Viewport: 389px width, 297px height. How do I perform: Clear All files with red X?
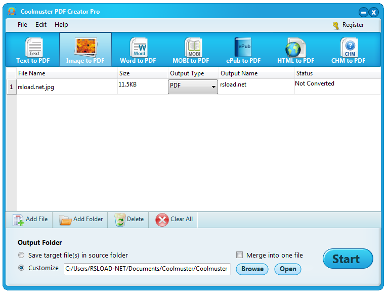pos(162,220)
